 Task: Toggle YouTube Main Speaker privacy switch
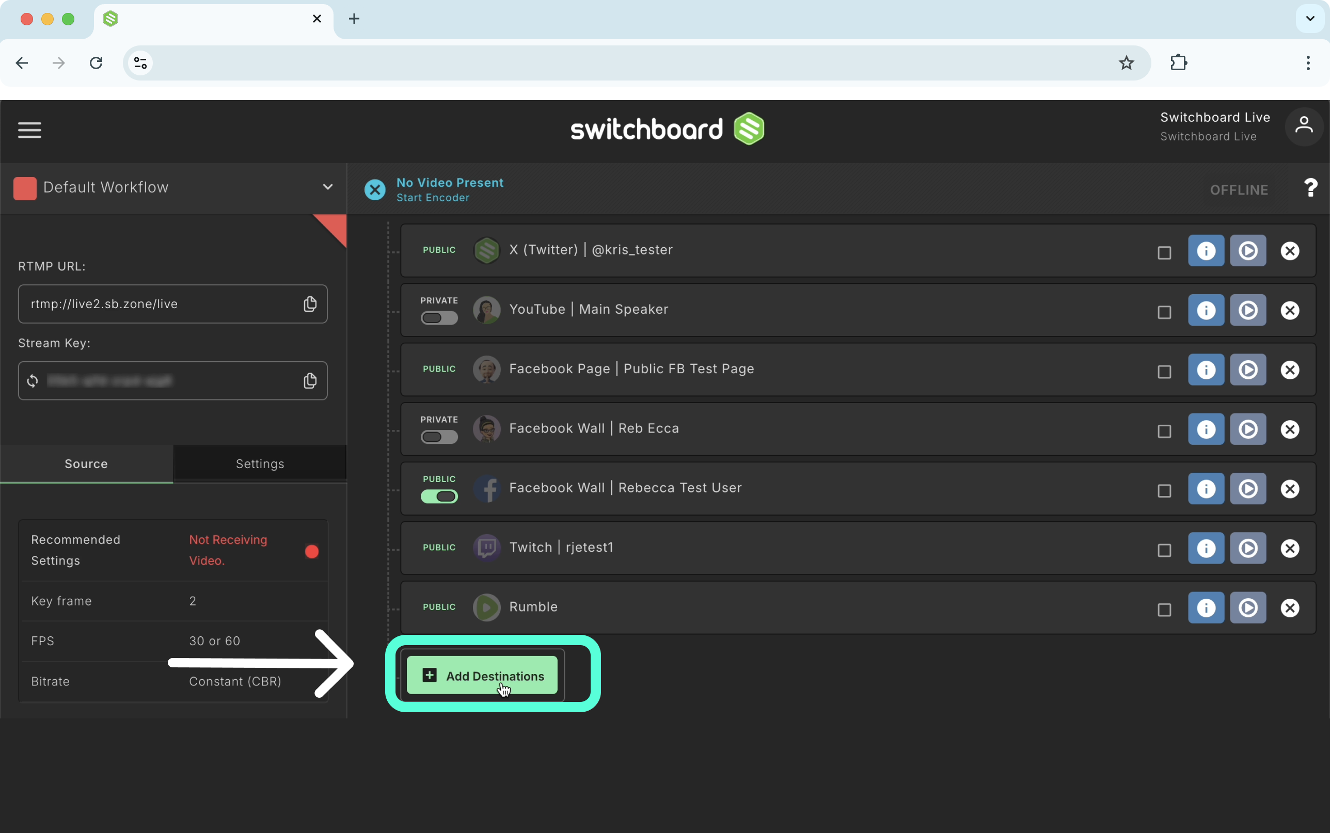(439, 318)
